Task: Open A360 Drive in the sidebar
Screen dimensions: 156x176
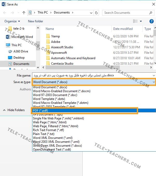Action: point(21,51)
